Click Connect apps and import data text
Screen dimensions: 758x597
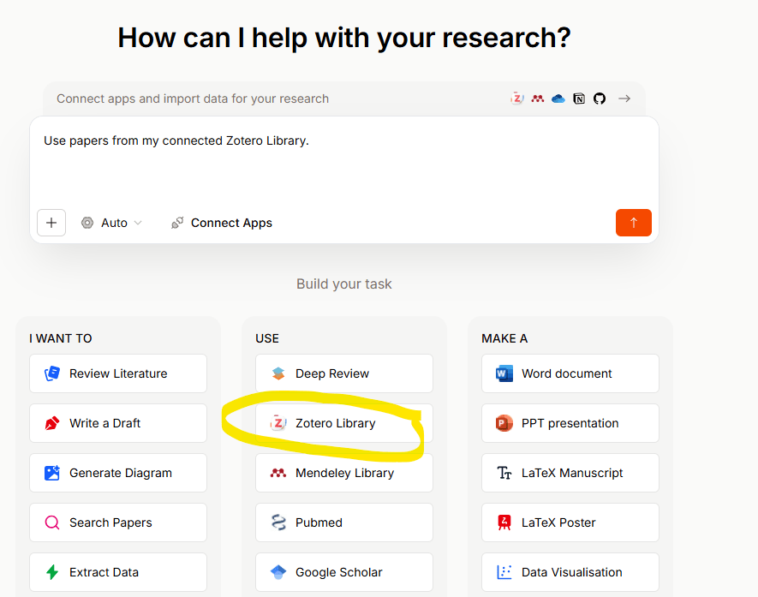[x=193, y=99]
